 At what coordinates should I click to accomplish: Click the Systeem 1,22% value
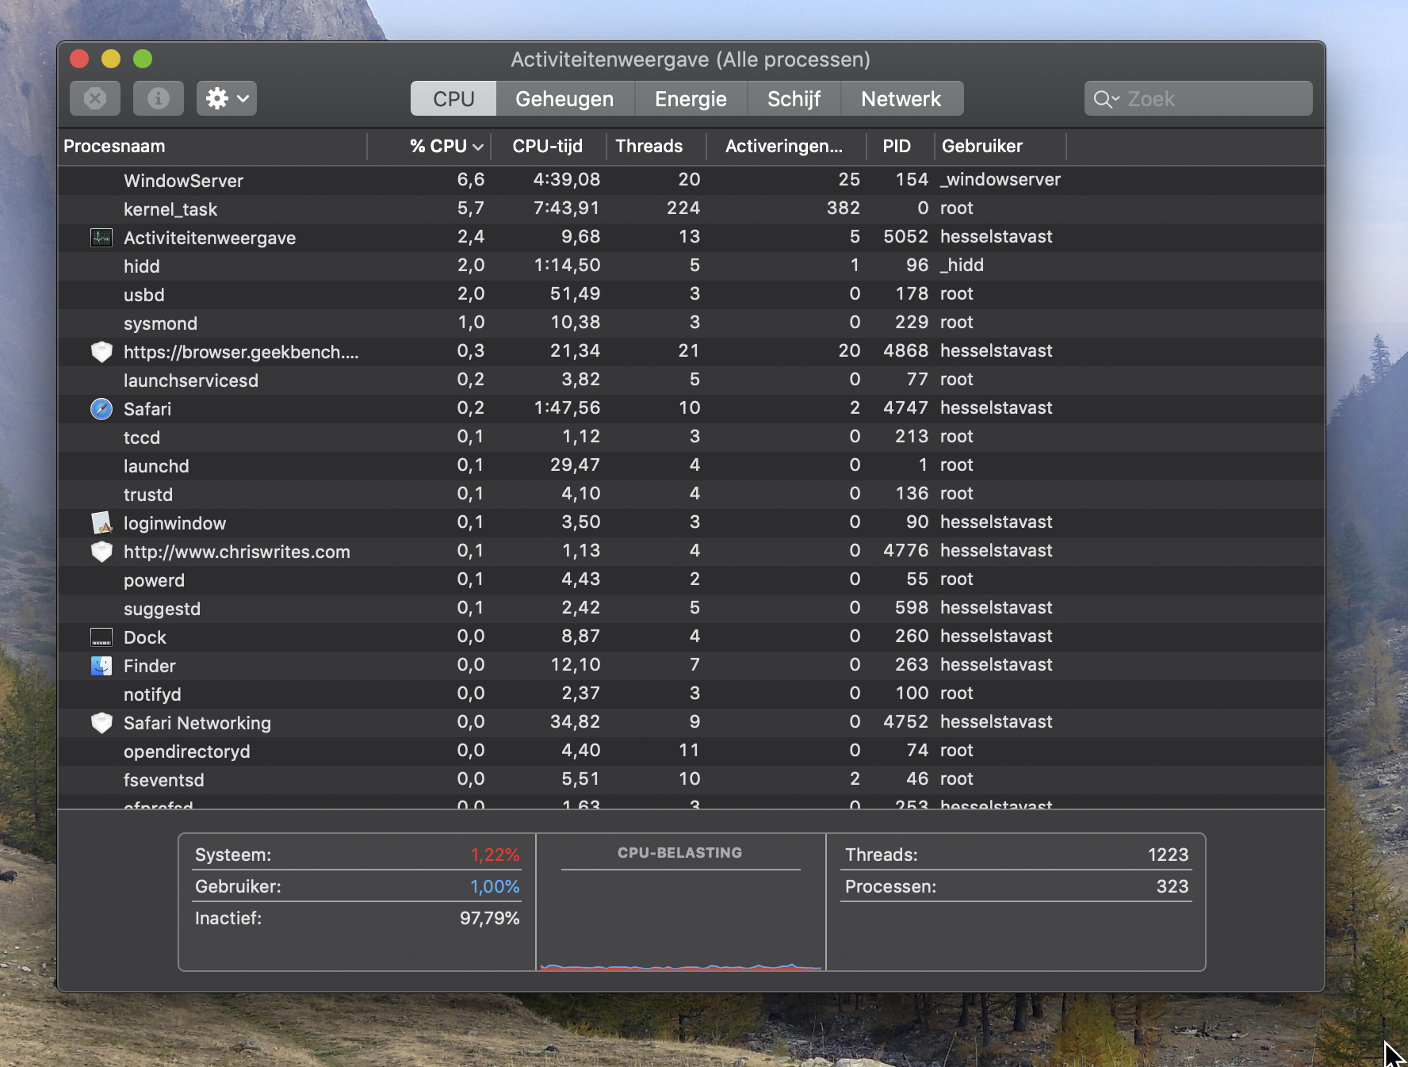pos(495,855)
